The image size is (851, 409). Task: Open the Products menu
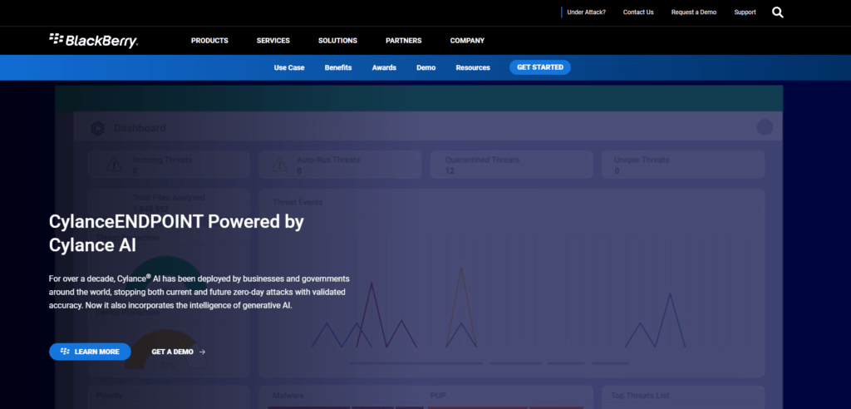pos(209,41)
